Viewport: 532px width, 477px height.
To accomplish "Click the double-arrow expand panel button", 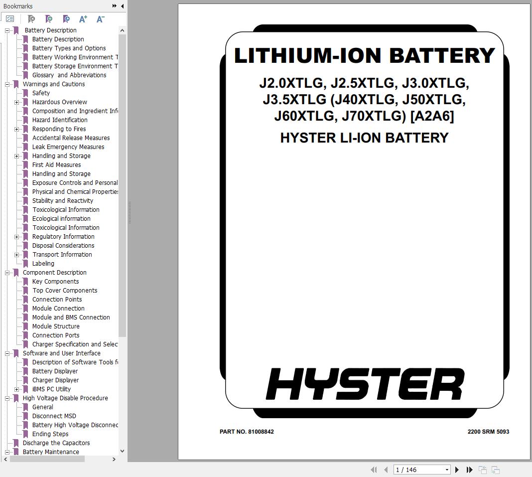I will pyautogui.click(x=114, y=6).
